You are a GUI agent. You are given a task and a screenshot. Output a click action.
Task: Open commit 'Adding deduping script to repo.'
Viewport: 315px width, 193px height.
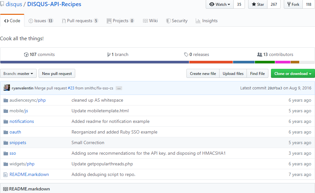pos(104,174)
